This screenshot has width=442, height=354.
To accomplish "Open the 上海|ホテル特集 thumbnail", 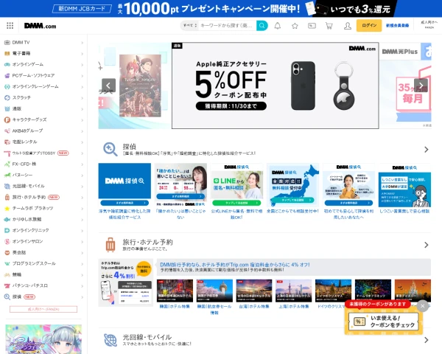I will point(293,291).
